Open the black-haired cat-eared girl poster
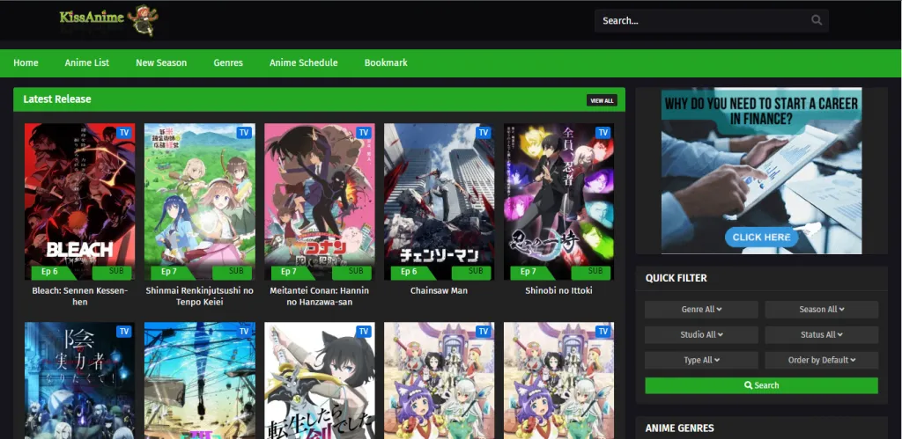The width and height of the screenshot is (902, 439). pyautogui.click(x=319, y=380)
